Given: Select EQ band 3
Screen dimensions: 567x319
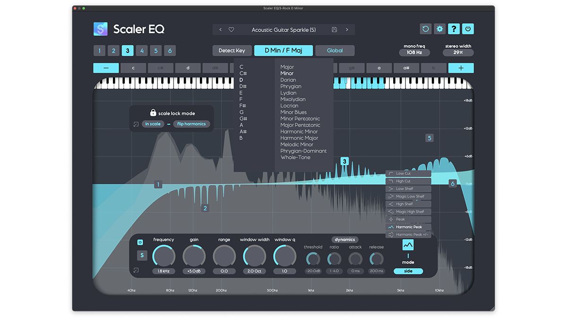Looking at the screenshot, I should [x=127, y=50].
